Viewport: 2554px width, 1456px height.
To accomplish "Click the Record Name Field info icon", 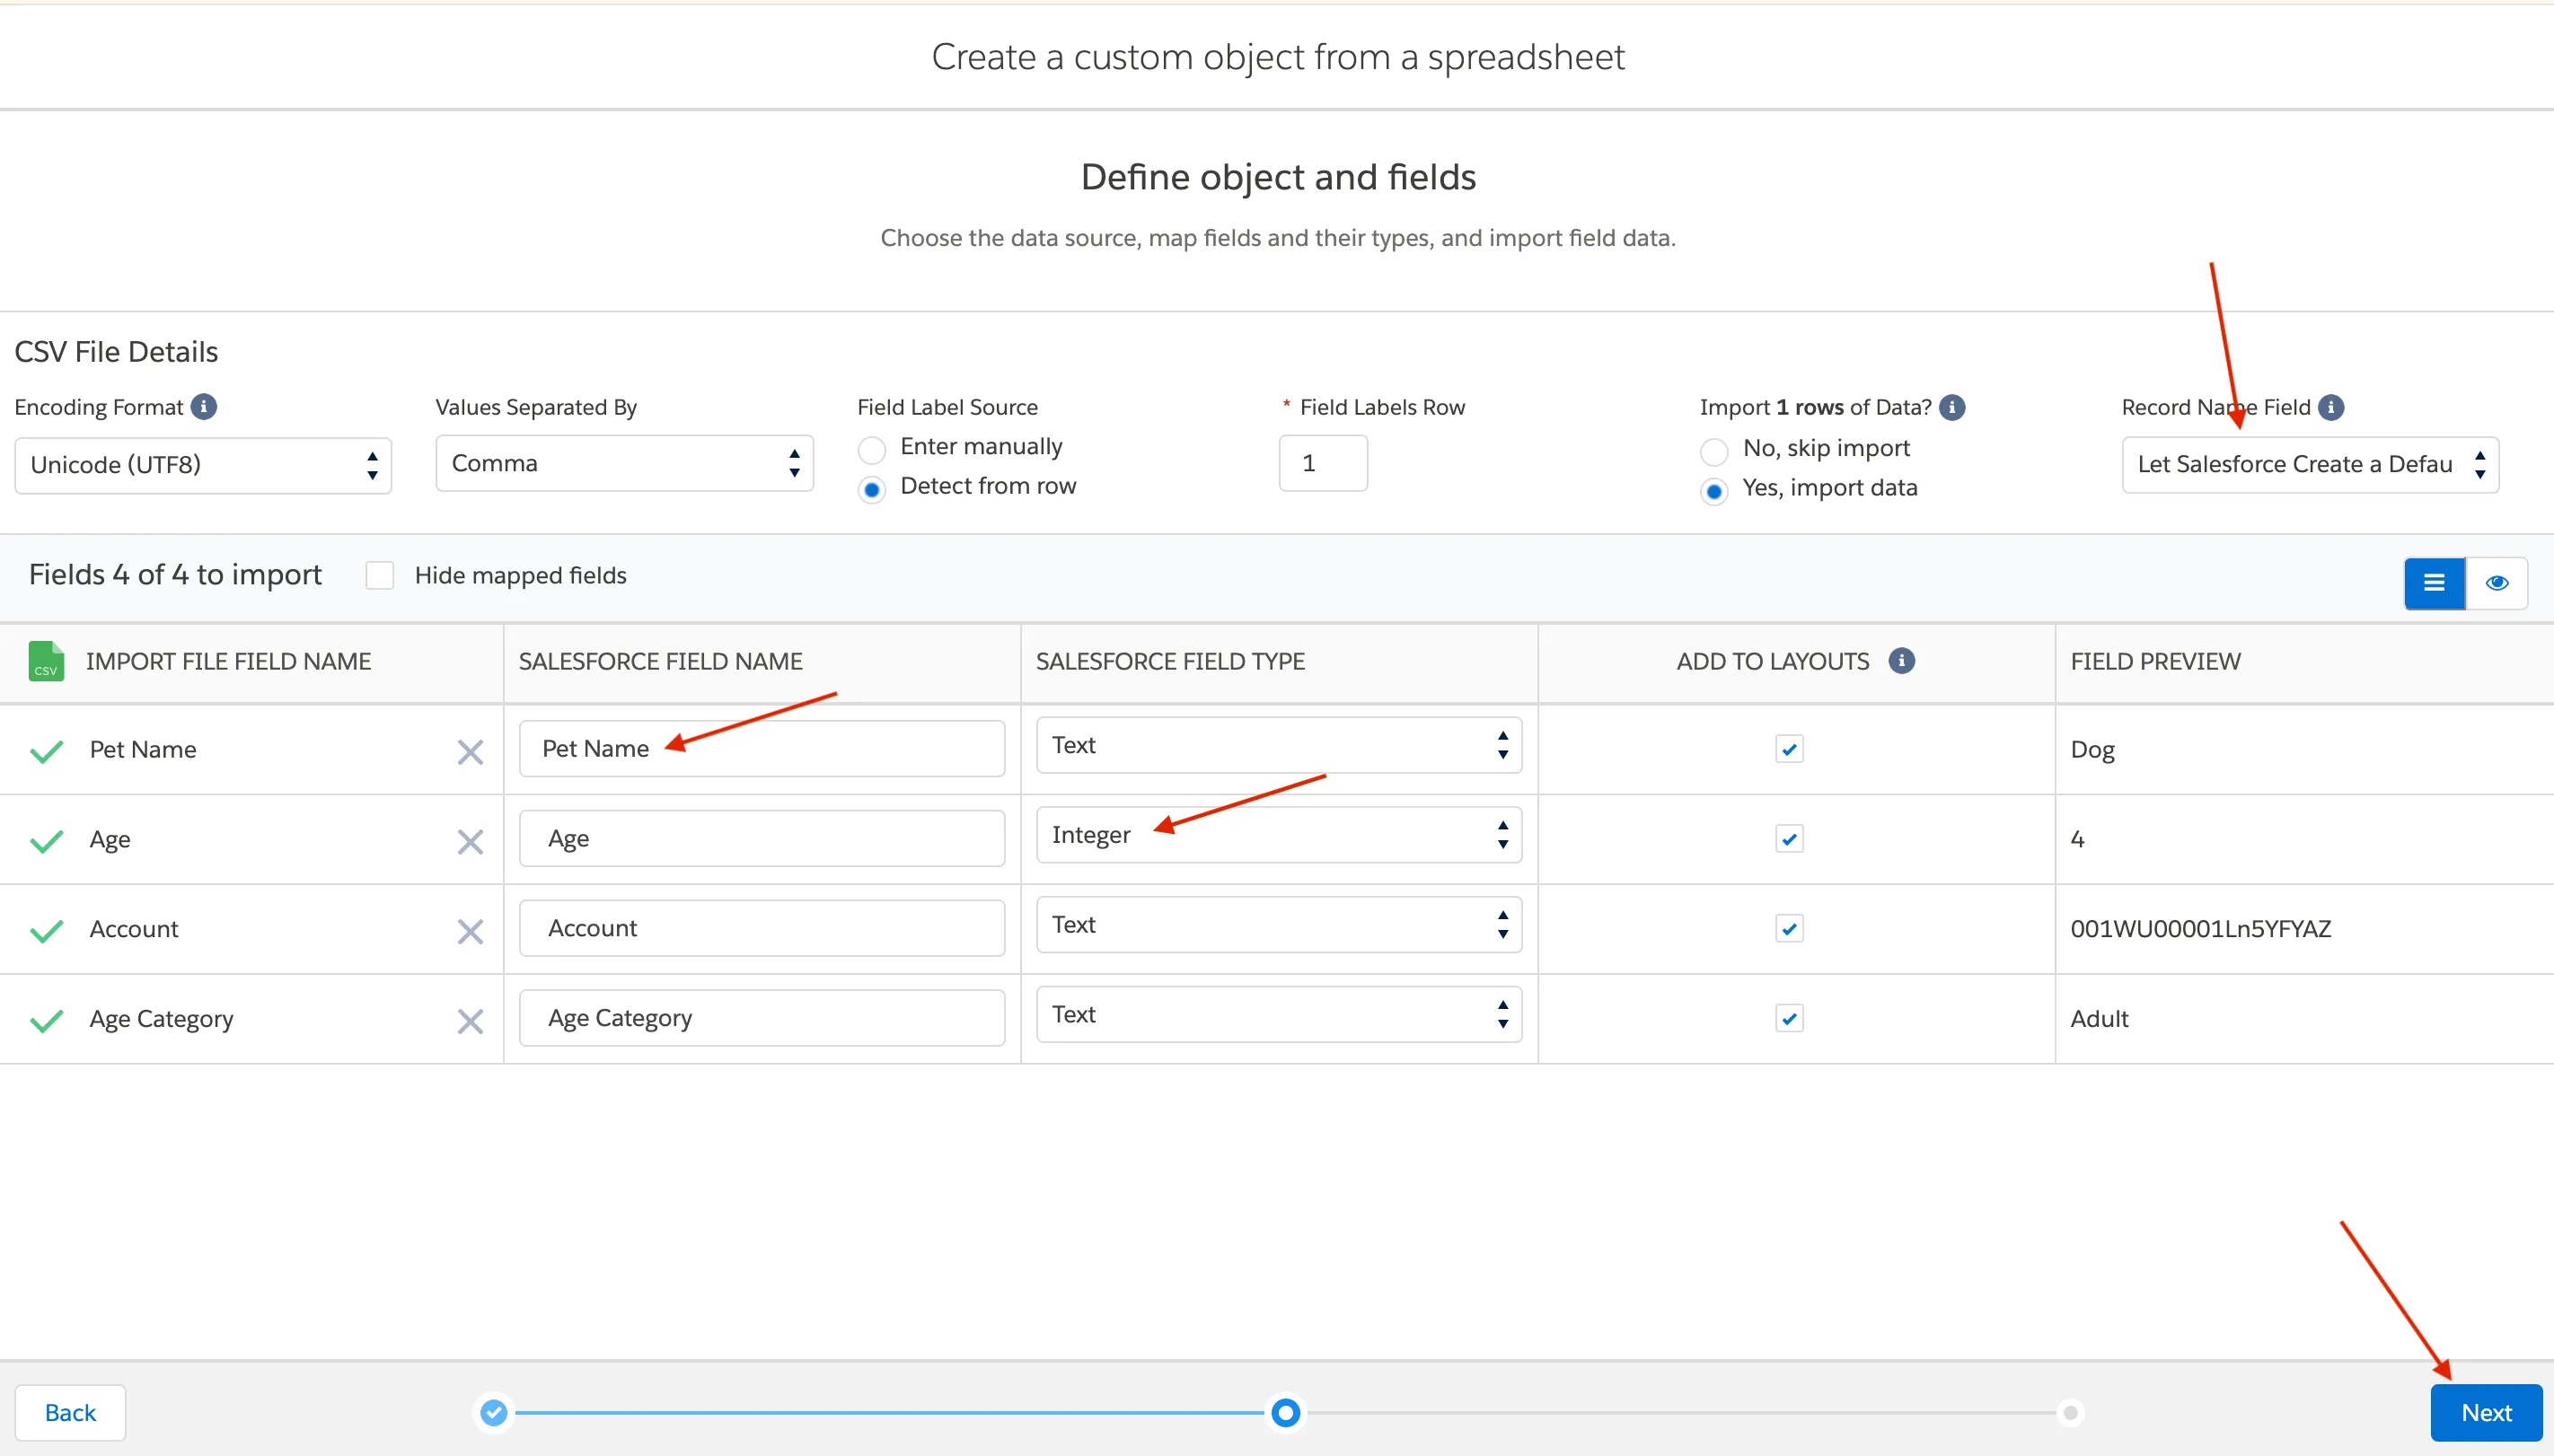I will 2331,407.
